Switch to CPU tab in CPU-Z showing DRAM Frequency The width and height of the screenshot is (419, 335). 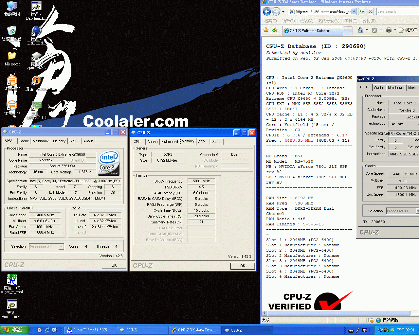click(137, 142)
